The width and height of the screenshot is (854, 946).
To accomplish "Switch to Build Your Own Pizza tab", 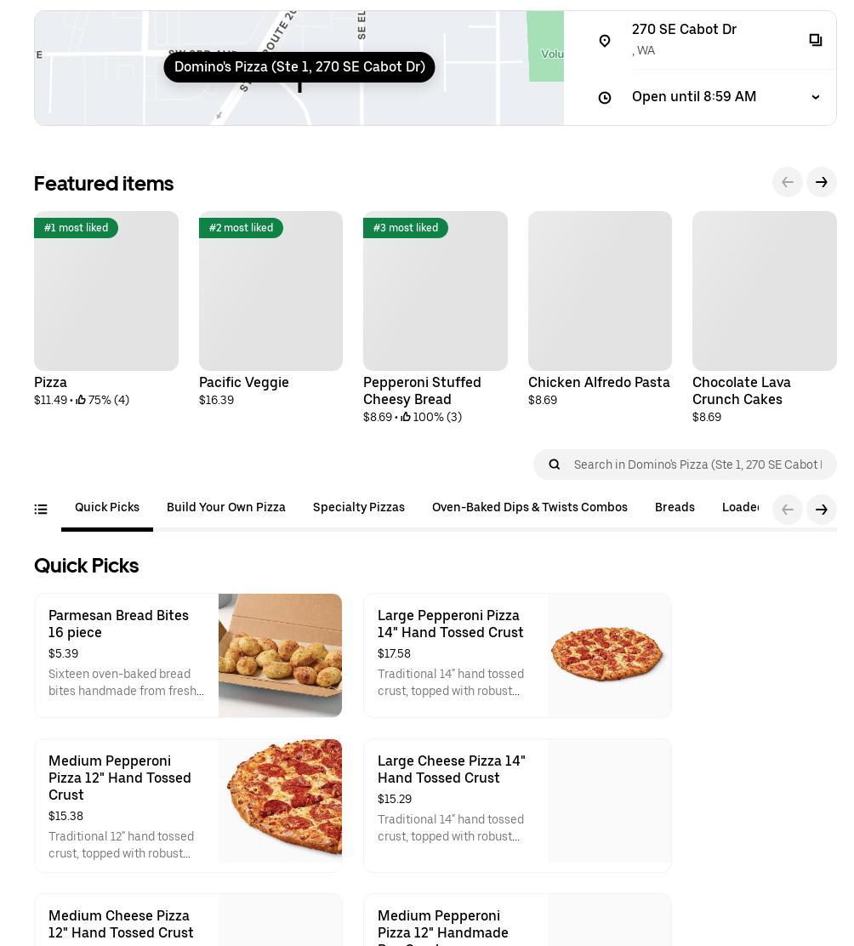I will tap(226, 508).
